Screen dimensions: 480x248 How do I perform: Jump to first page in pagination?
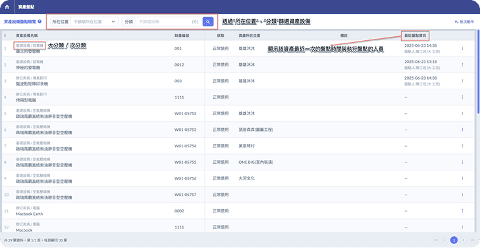click(435, 240)
